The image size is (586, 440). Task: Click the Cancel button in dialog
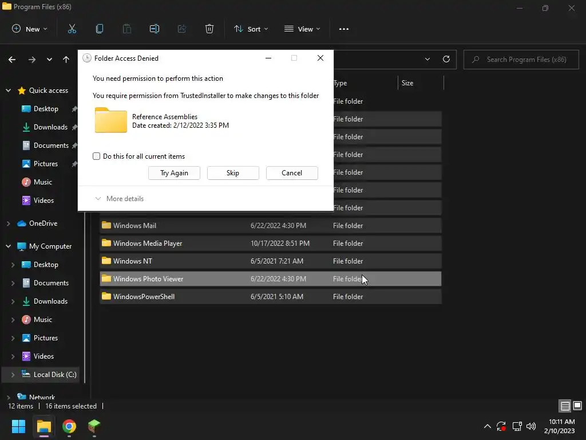[x=292, y=173]
